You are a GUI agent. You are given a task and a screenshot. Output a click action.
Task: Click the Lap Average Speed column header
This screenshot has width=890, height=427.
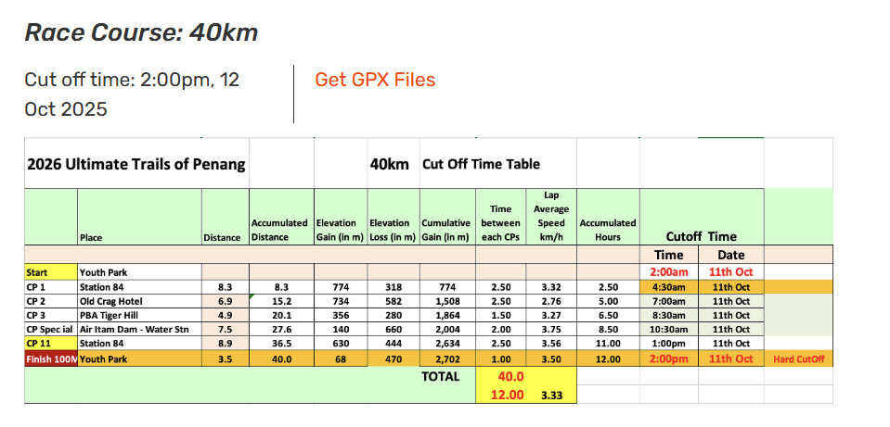coord(551,216)
